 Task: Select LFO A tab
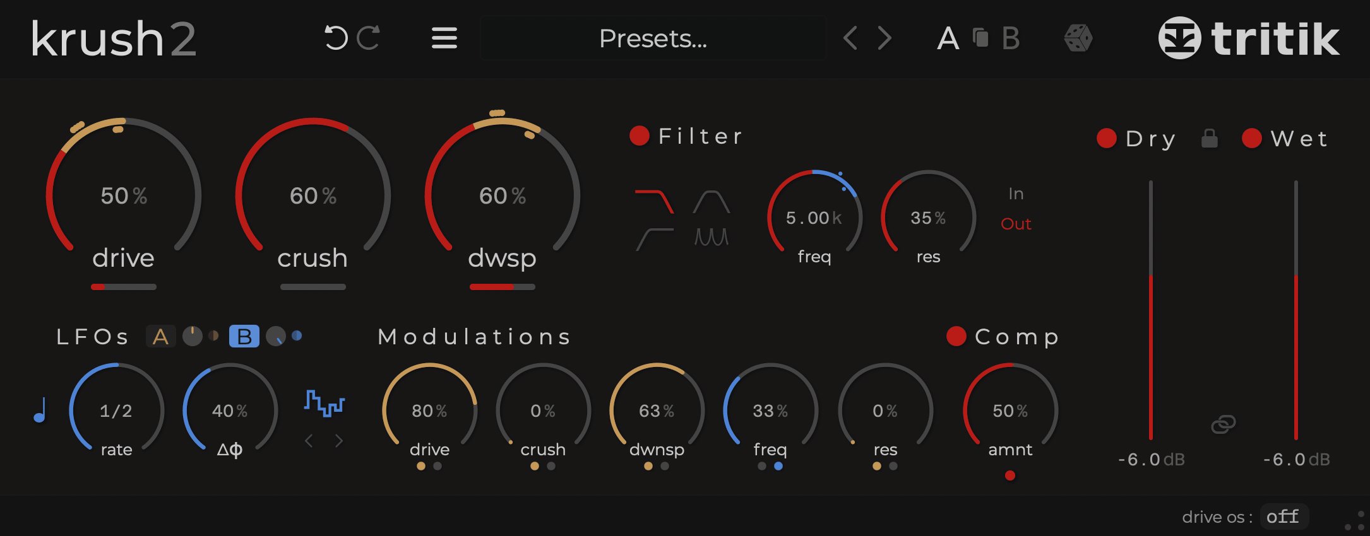[x=160, y=336]
